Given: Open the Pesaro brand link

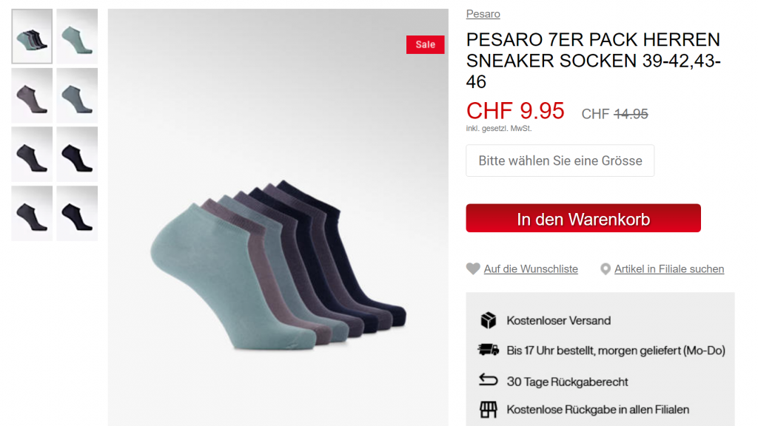Looking at the screenshot, I should tap(483, 14).
